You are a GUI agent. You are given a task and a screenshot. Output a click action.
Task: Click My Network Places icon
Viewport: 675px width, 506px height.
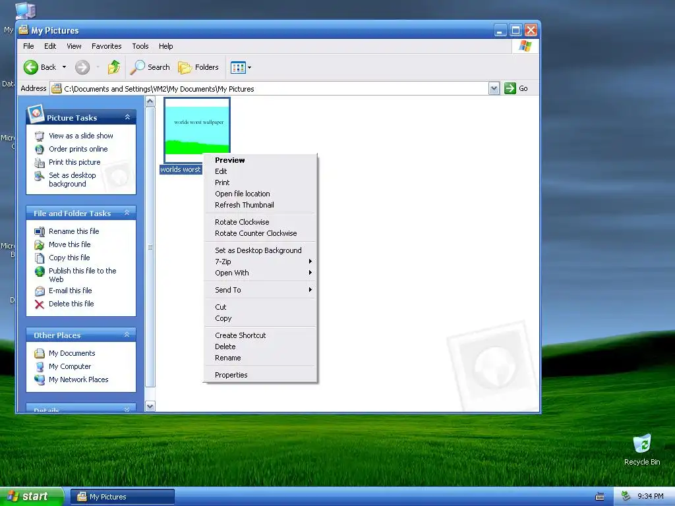(x=39, y=380)
